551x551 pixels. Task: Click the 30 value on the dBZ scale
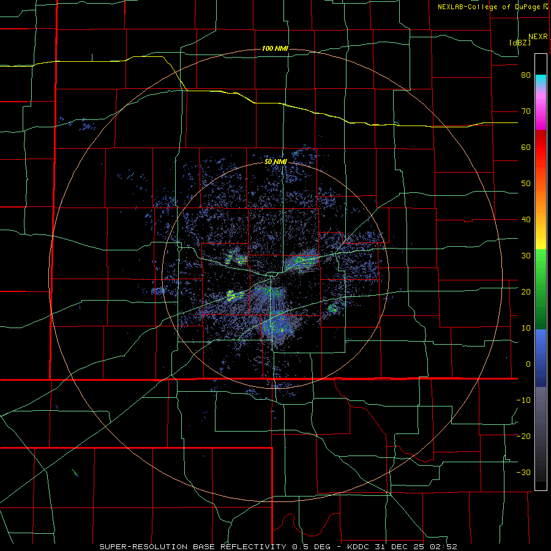[x=526, y=255]
